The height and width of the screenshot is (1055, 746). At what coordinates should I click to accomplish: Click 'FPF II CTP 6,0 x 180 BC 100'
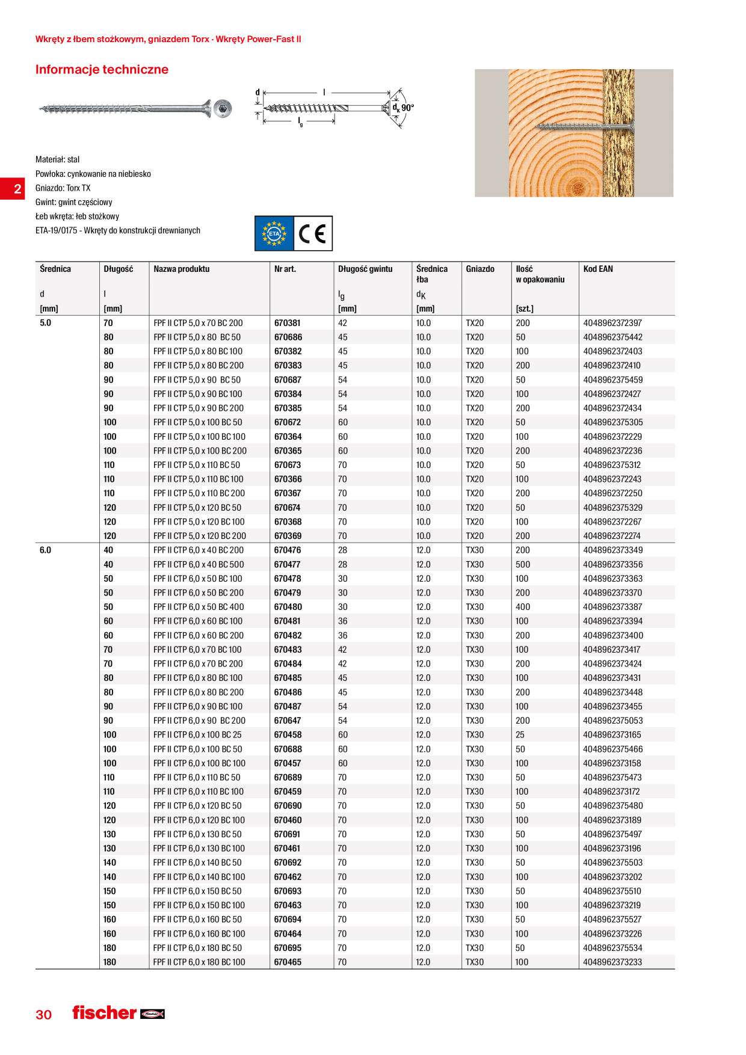tap(199, 962)
